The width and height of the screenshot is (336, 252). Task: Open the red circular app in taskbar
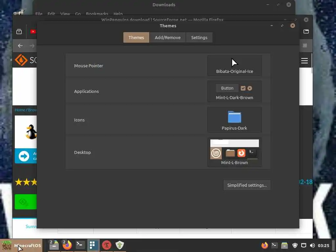coord(107,245)
